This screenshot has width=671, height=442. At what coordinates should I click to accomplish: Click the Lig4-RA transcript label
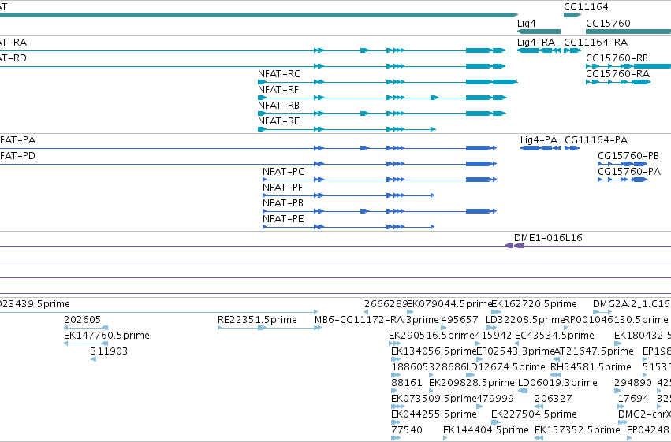[x=536, y=43]
